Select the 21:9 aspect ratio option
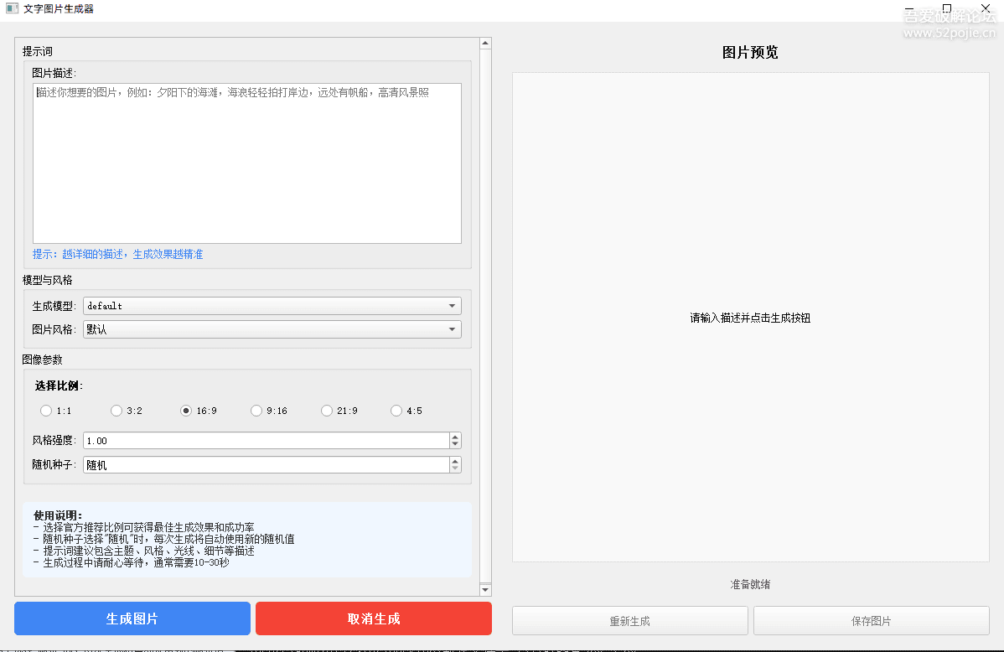Image resolution: width=1004 pixels, height=652 pixels. (326, 411)
